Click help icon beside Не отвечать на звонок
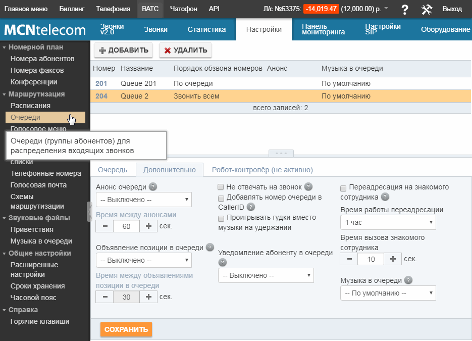Image resolution: width=472 pixels, height=341 pixels. point(309,187)
